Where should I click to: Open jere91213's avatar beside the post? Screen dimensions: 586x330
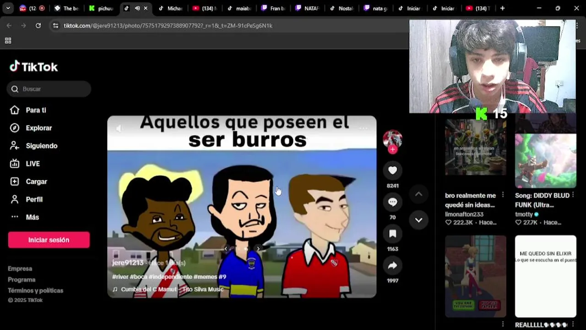(392, 139)
